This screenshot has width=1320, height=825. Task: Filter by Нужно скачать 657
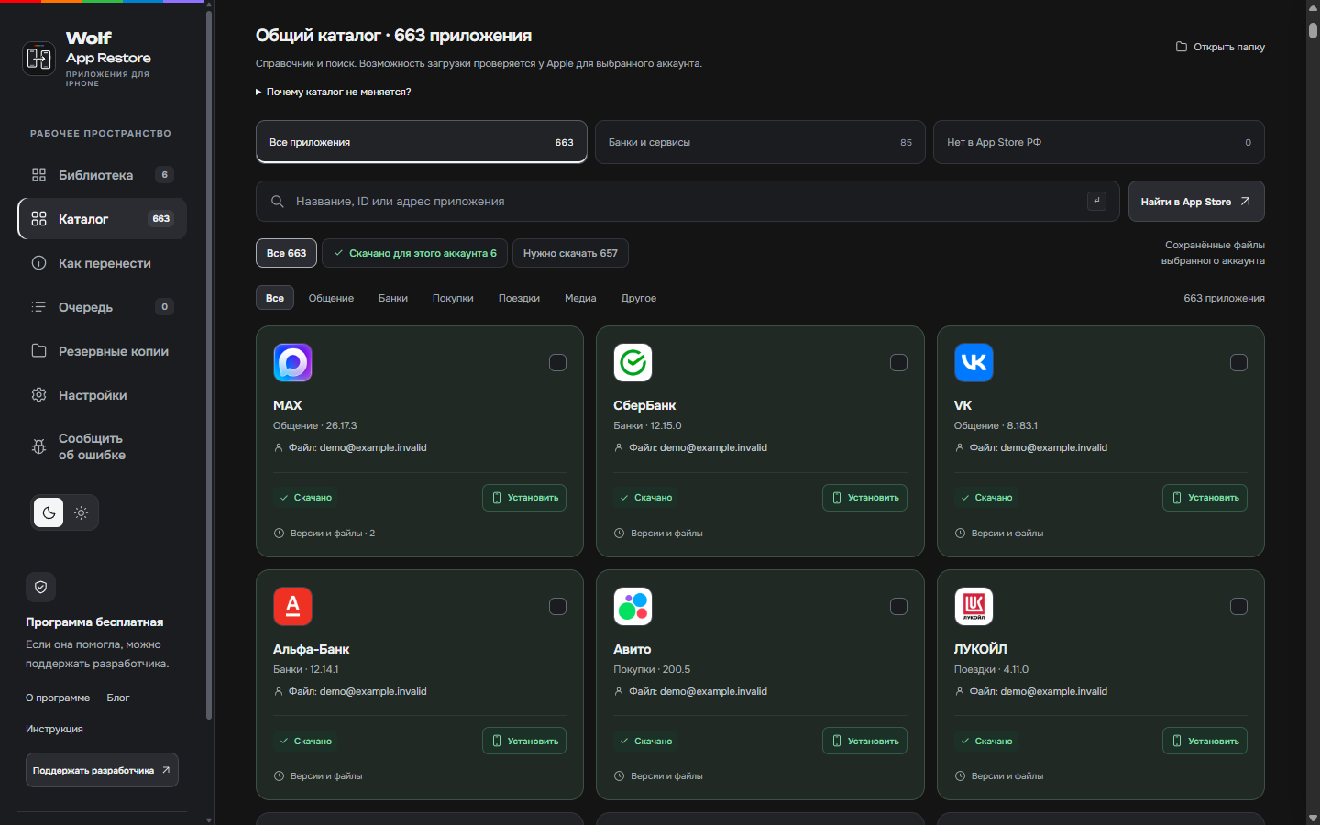[x=570, y=253]
